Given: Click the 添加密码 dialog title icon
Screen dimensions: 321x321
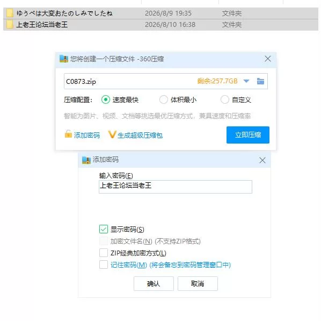Looking at the screenshot, I should 86,160.
